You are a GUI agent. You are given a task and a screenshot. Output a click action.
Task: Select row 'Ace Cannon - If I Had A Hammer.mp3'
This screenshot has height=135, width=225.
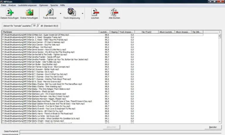tap(103, 42)
